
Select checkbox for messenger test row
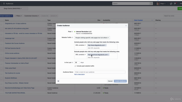point(1,39)
